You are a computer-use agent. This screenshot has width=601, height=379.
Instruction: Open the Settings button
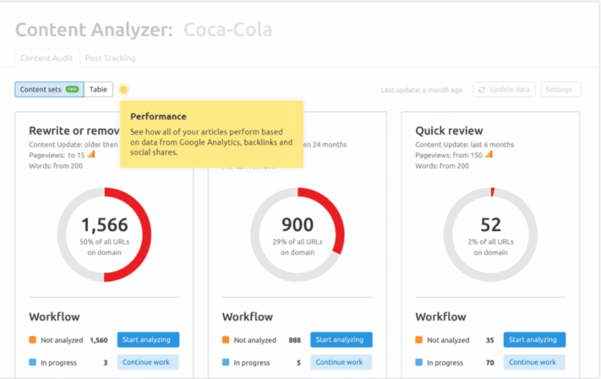pos(560,89)
